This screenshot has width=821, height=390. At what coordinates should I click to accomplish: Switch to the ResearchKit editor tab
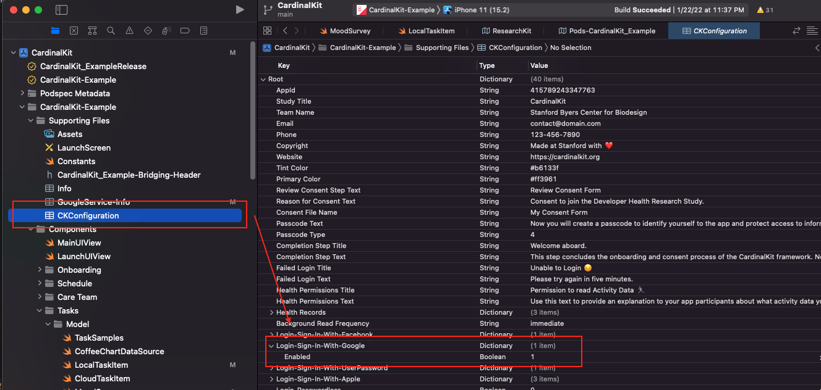(x=506, y=31)
